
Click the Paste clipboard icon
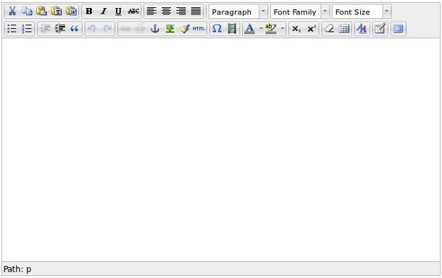42,12
